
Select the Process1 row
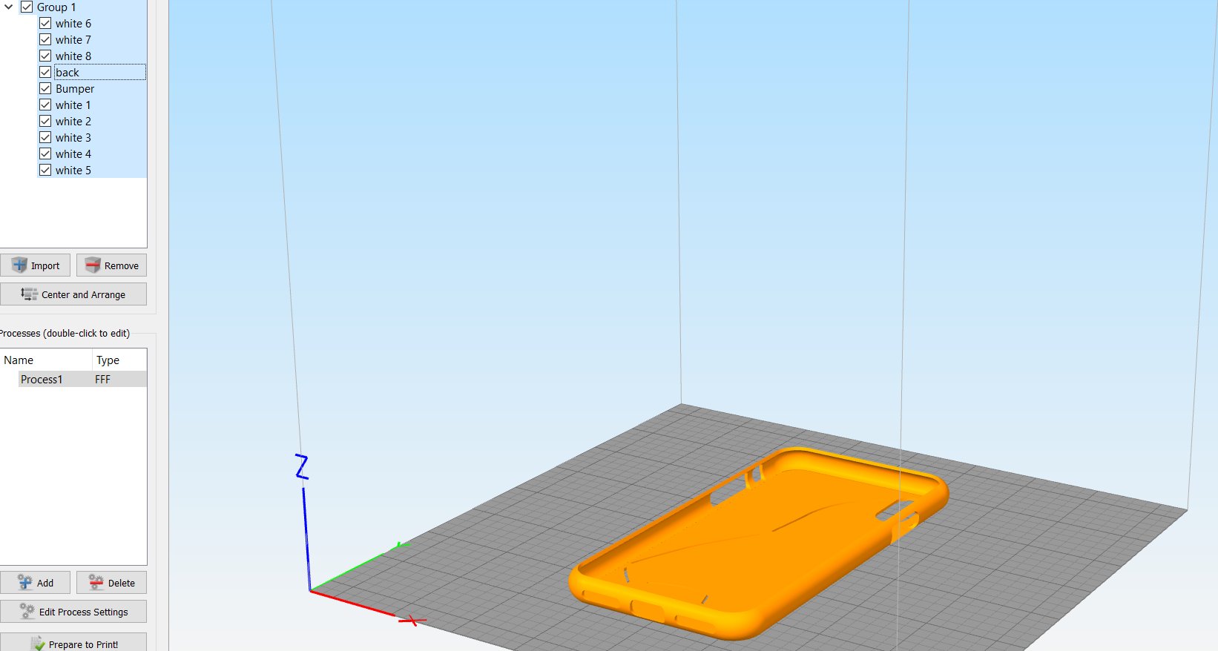pos(82,380)
